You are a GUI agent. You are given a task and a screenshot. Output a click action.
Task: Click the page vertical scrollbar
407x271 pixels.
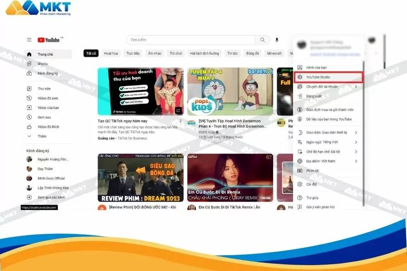point(384,51)
